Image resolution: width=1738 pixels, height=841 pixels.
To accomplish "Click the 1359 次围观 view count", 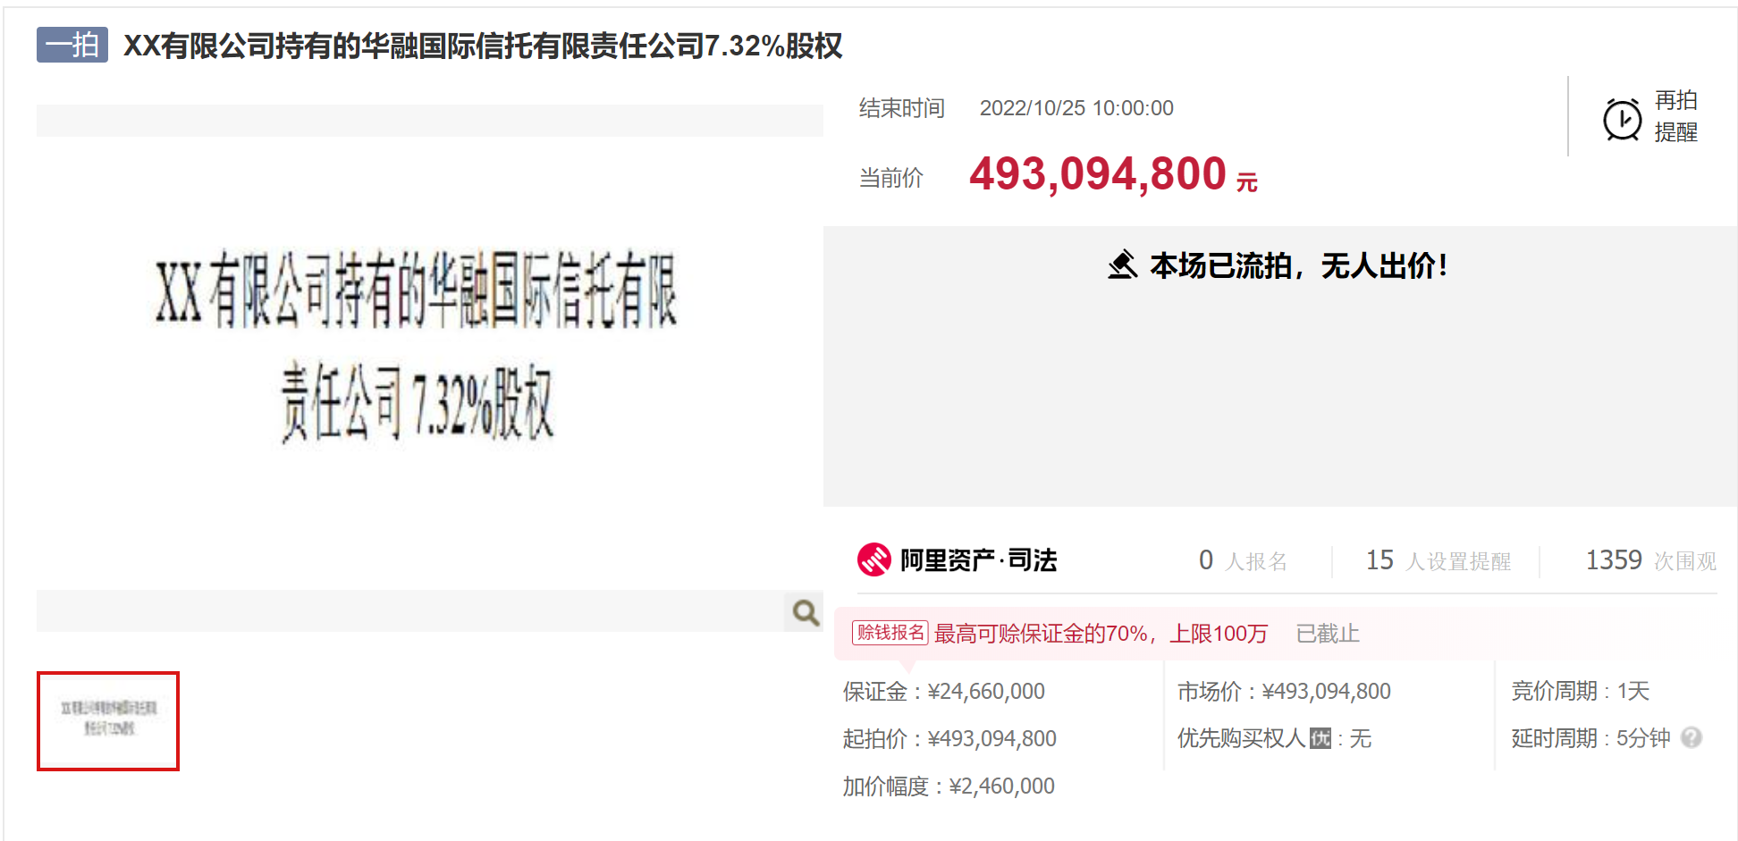I will tap(1651, 560).
